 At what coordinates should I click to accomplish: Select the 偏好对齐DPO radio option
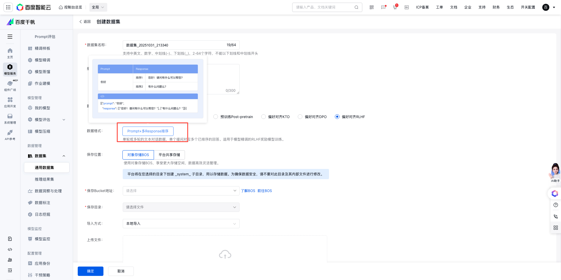[x=300, y=117]
